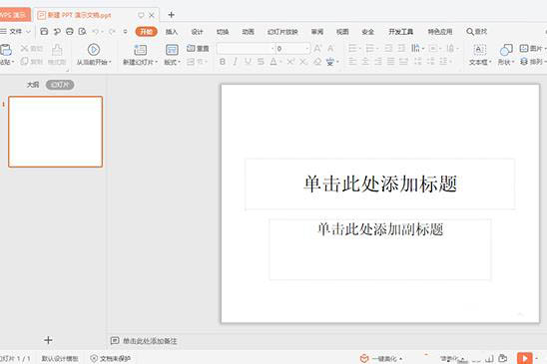Click the Format Painter brush icon
Image resolution: width=547 pixels, height=364 pixels.
click(57, 50)
